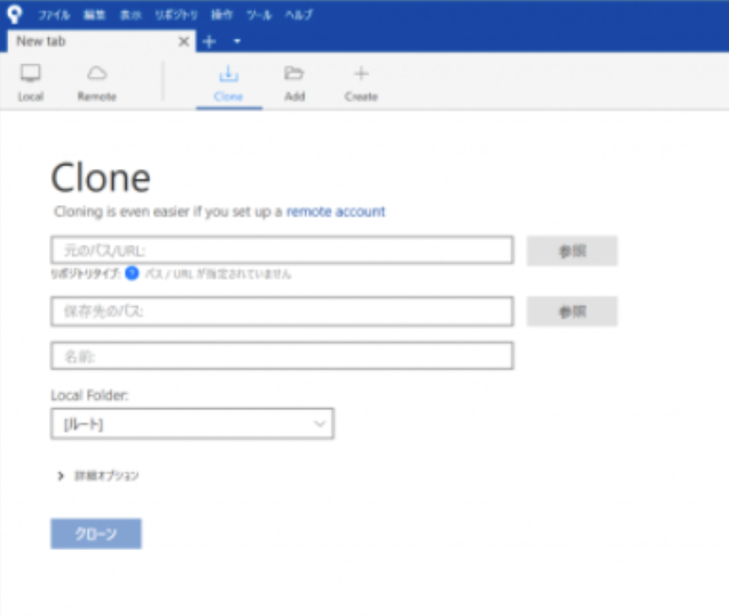Browse for destination path with 参照
The image size is (729, 616).
[572, 311]
